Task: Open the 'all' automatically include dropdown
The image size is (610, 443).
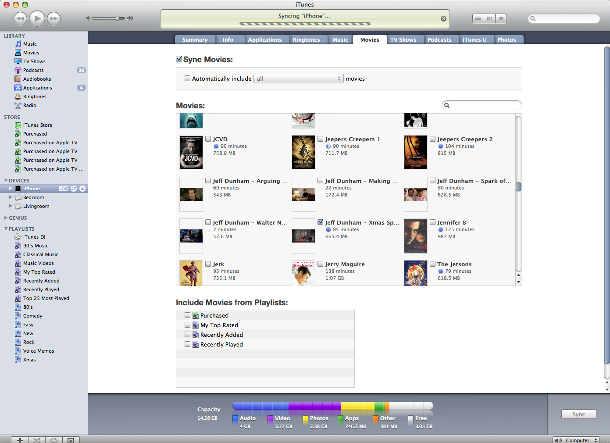Action: pos(298,79)
